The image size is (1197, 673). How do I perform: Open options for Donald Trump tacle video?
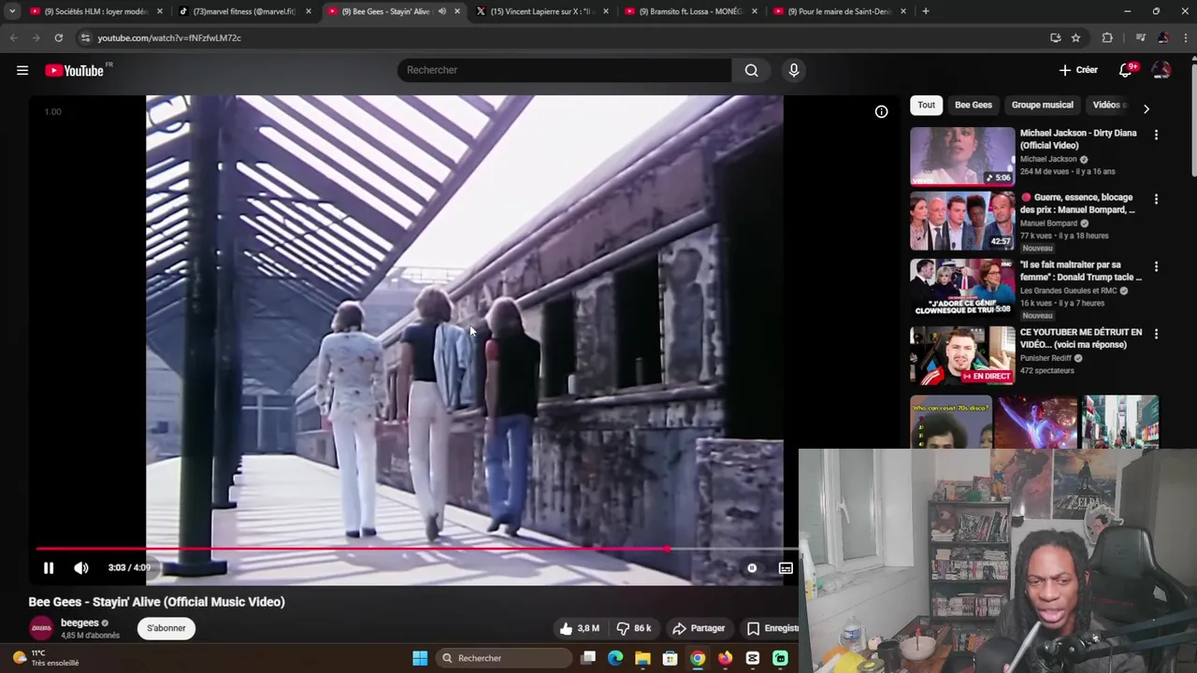1156,266
